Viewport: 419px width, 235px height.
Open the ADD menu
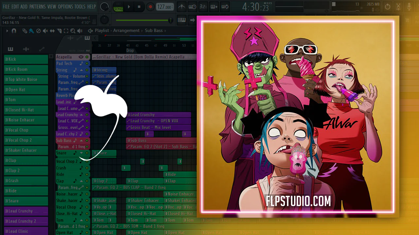(x=24, y=7)
